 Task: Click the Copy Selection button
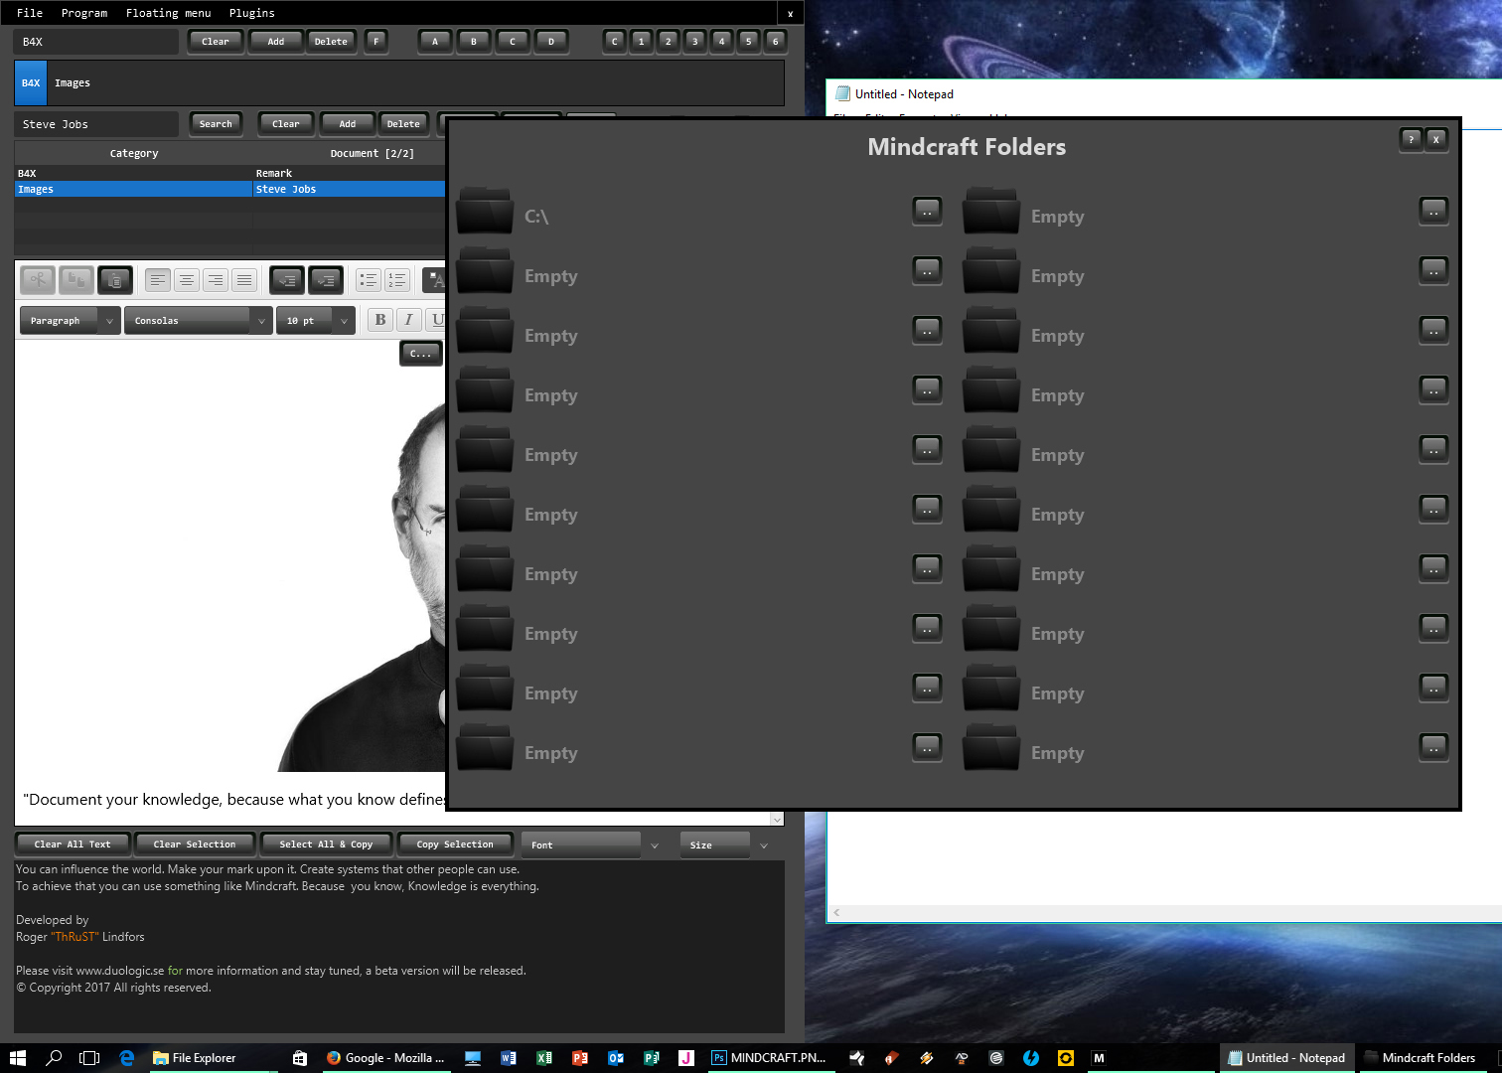point(455,844)
